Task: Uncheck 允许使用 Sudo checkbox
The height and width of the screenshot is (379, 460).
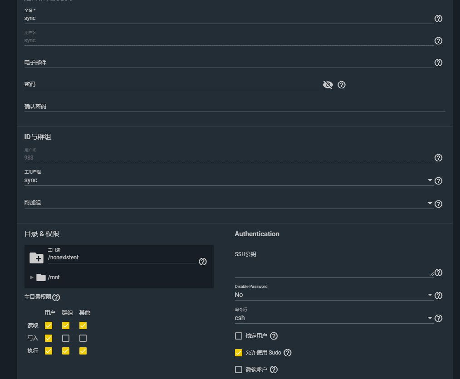Action: click(239, 353)
